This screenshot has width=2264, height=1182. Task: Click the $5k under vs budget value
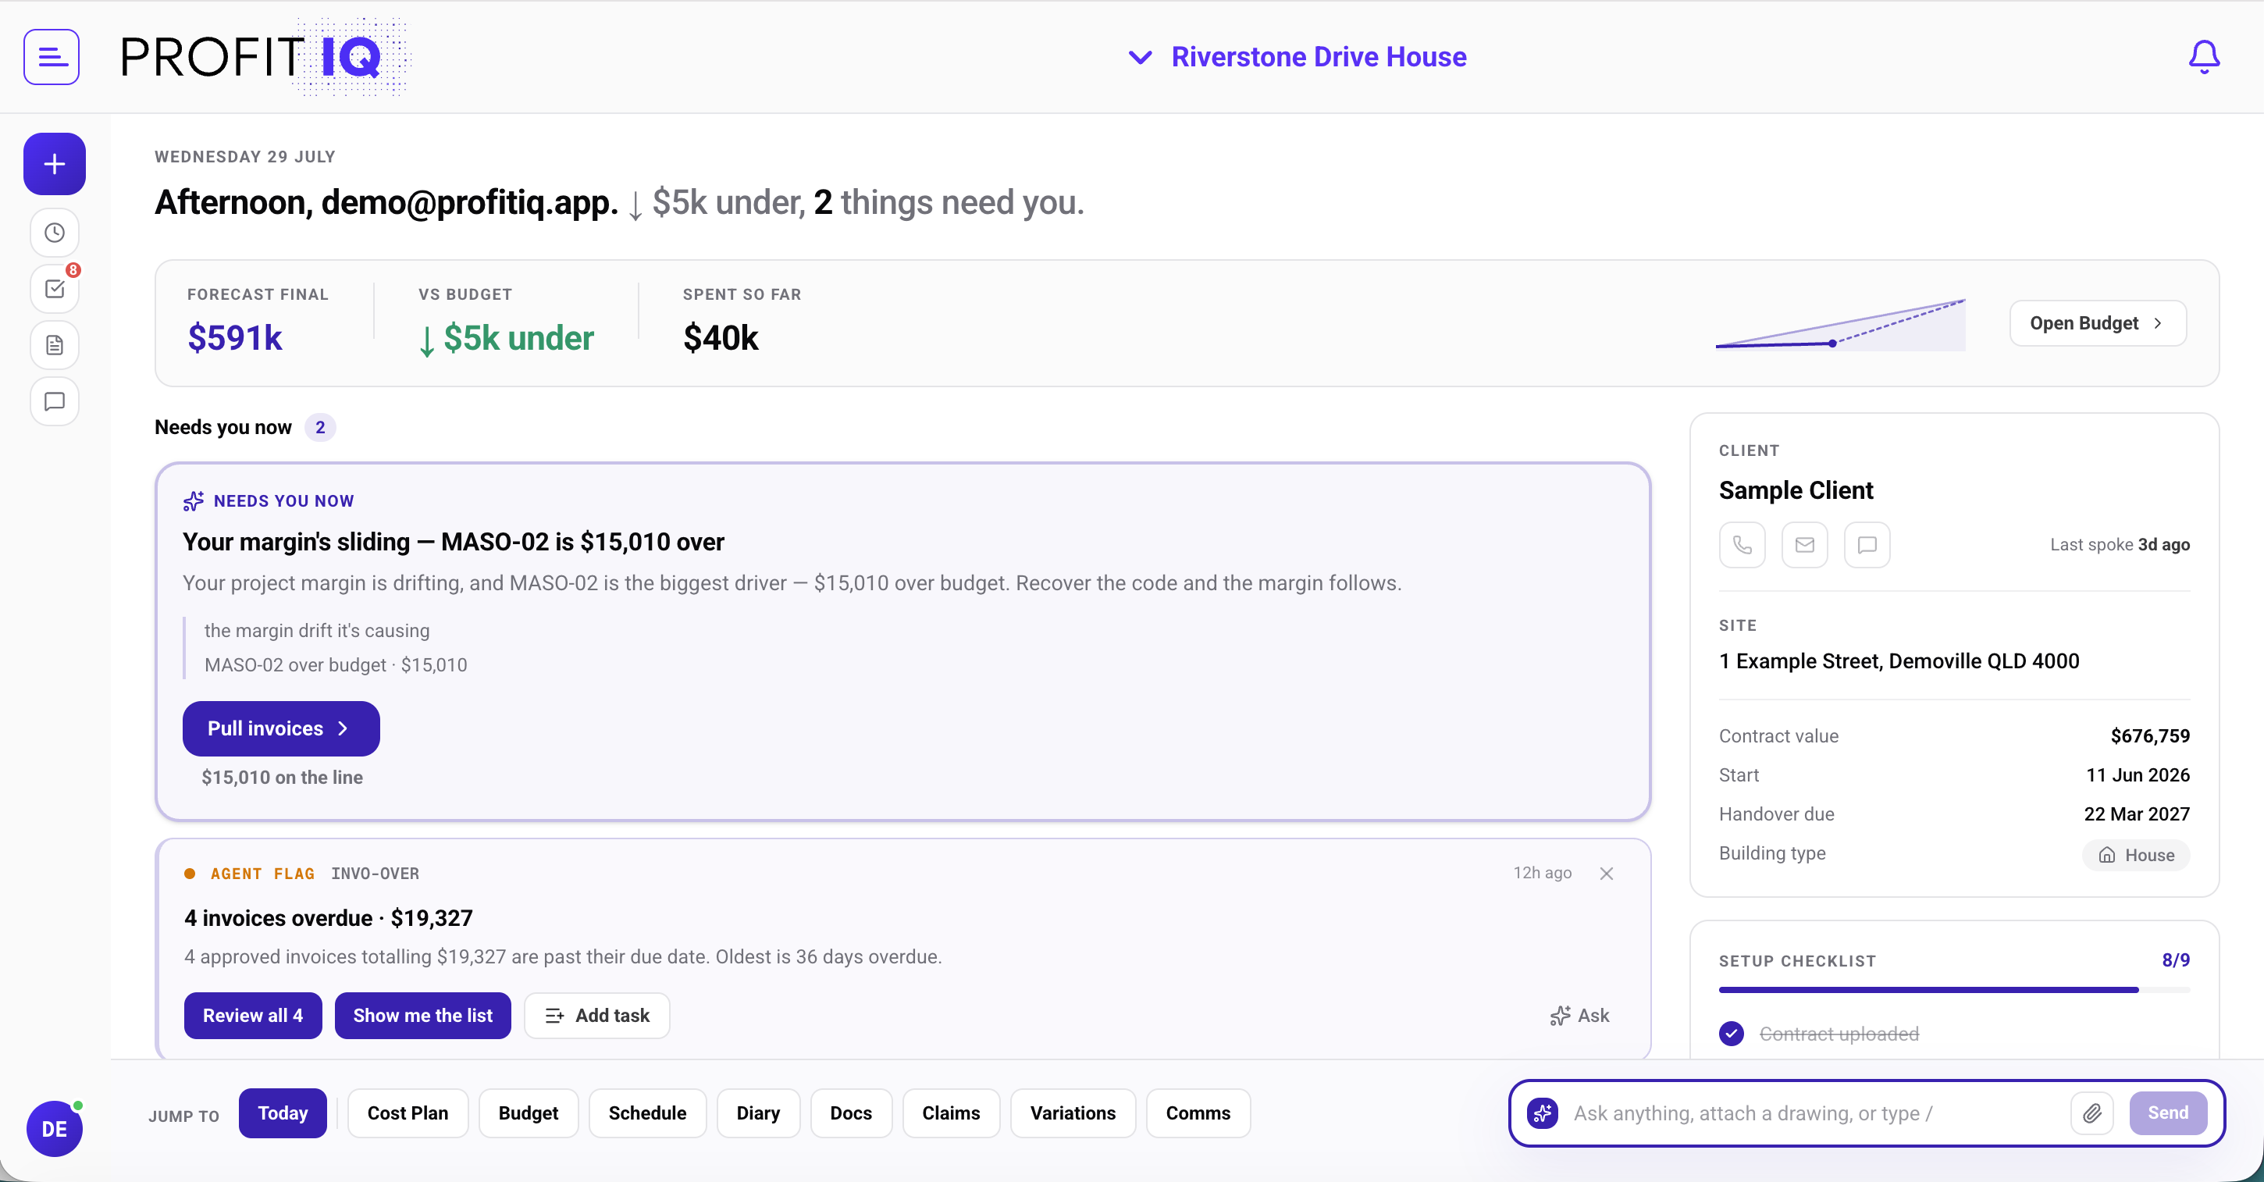tap(507, 338)
